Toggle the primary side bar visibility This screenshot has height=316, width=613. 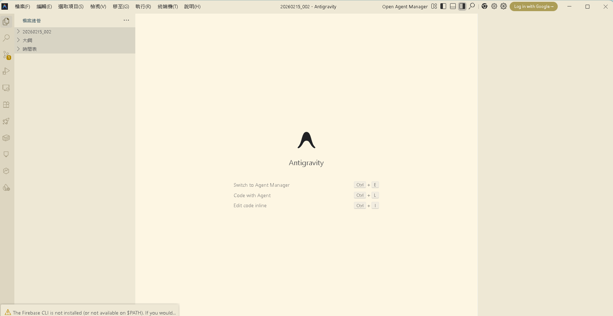tap(443, 6)
